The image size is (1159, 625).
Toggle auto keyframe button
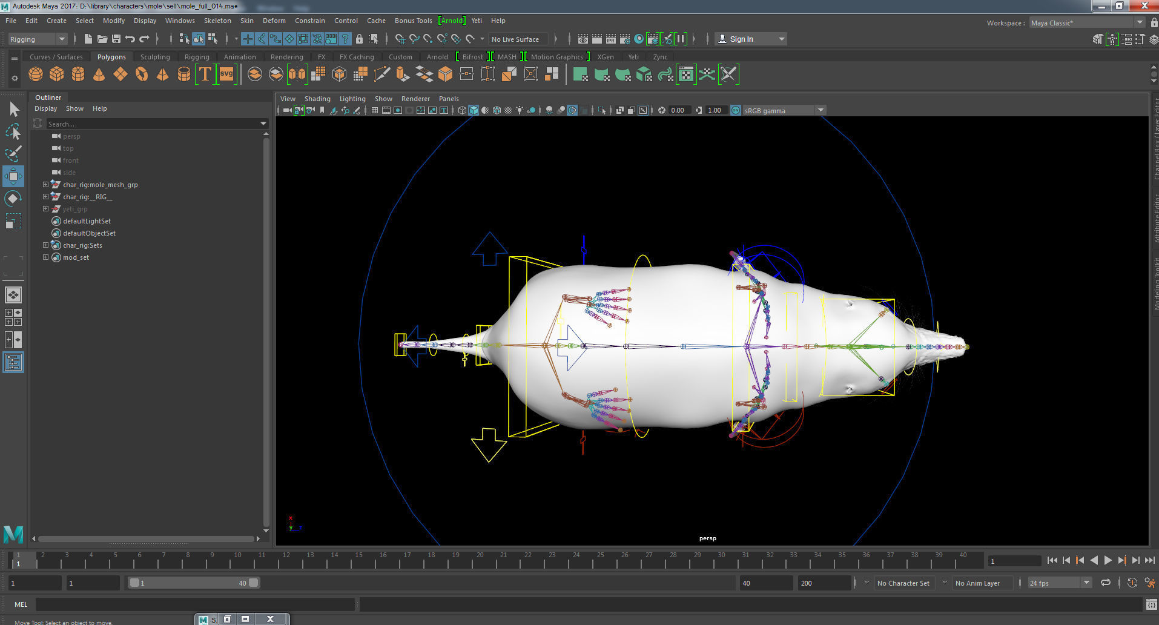point(1132,583)
